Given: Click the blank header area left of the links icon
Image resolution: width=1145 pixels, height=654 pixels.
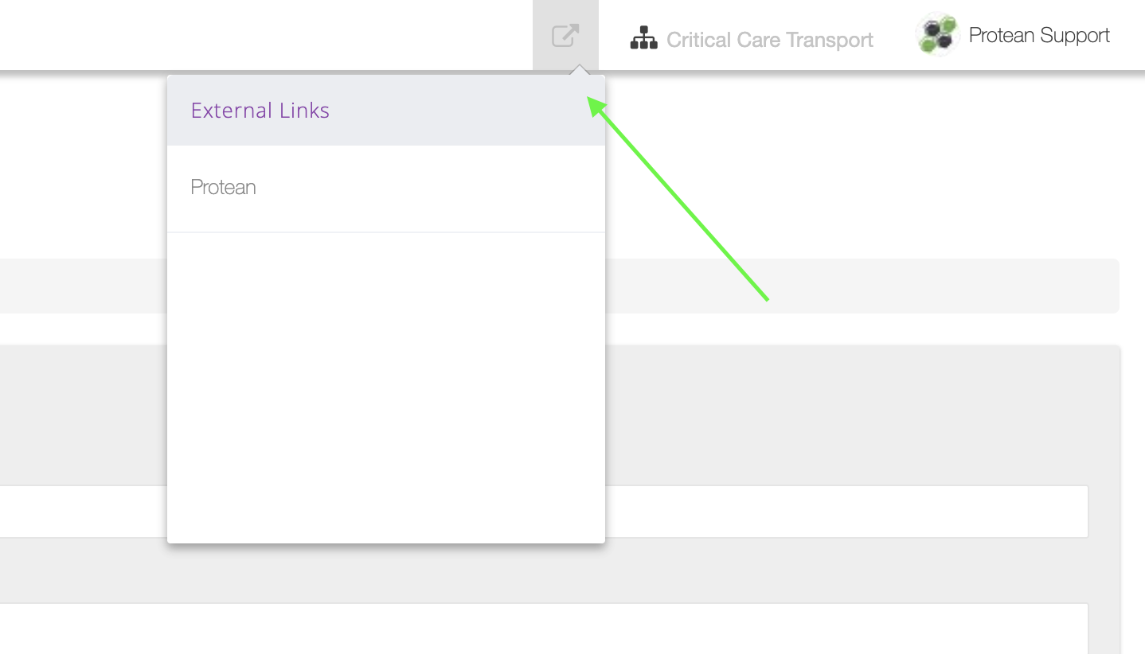Looking at the screenshot, I should (266, 35).
